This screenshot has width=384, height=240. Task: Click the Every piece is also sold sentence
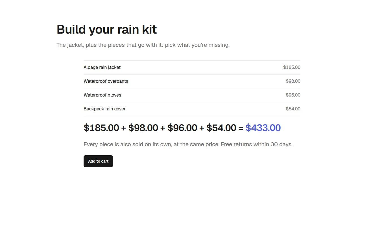click(151, 145)
